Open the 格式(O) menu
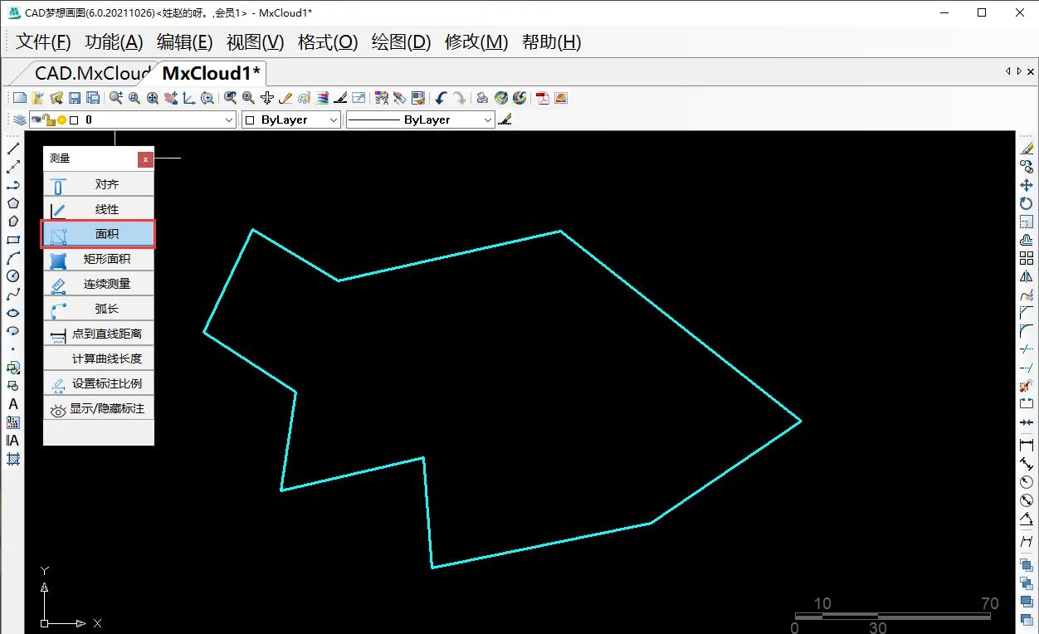1039x634 pixels. pos(327,42)
